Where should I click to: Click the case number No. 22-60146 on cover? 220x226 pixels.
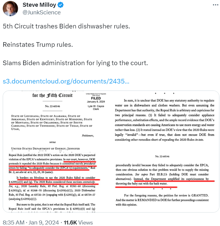click(x=53, y=106)
